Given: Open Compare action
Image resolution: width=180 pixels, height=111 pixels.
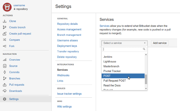Looking at the screenshot, I should 14,40.
